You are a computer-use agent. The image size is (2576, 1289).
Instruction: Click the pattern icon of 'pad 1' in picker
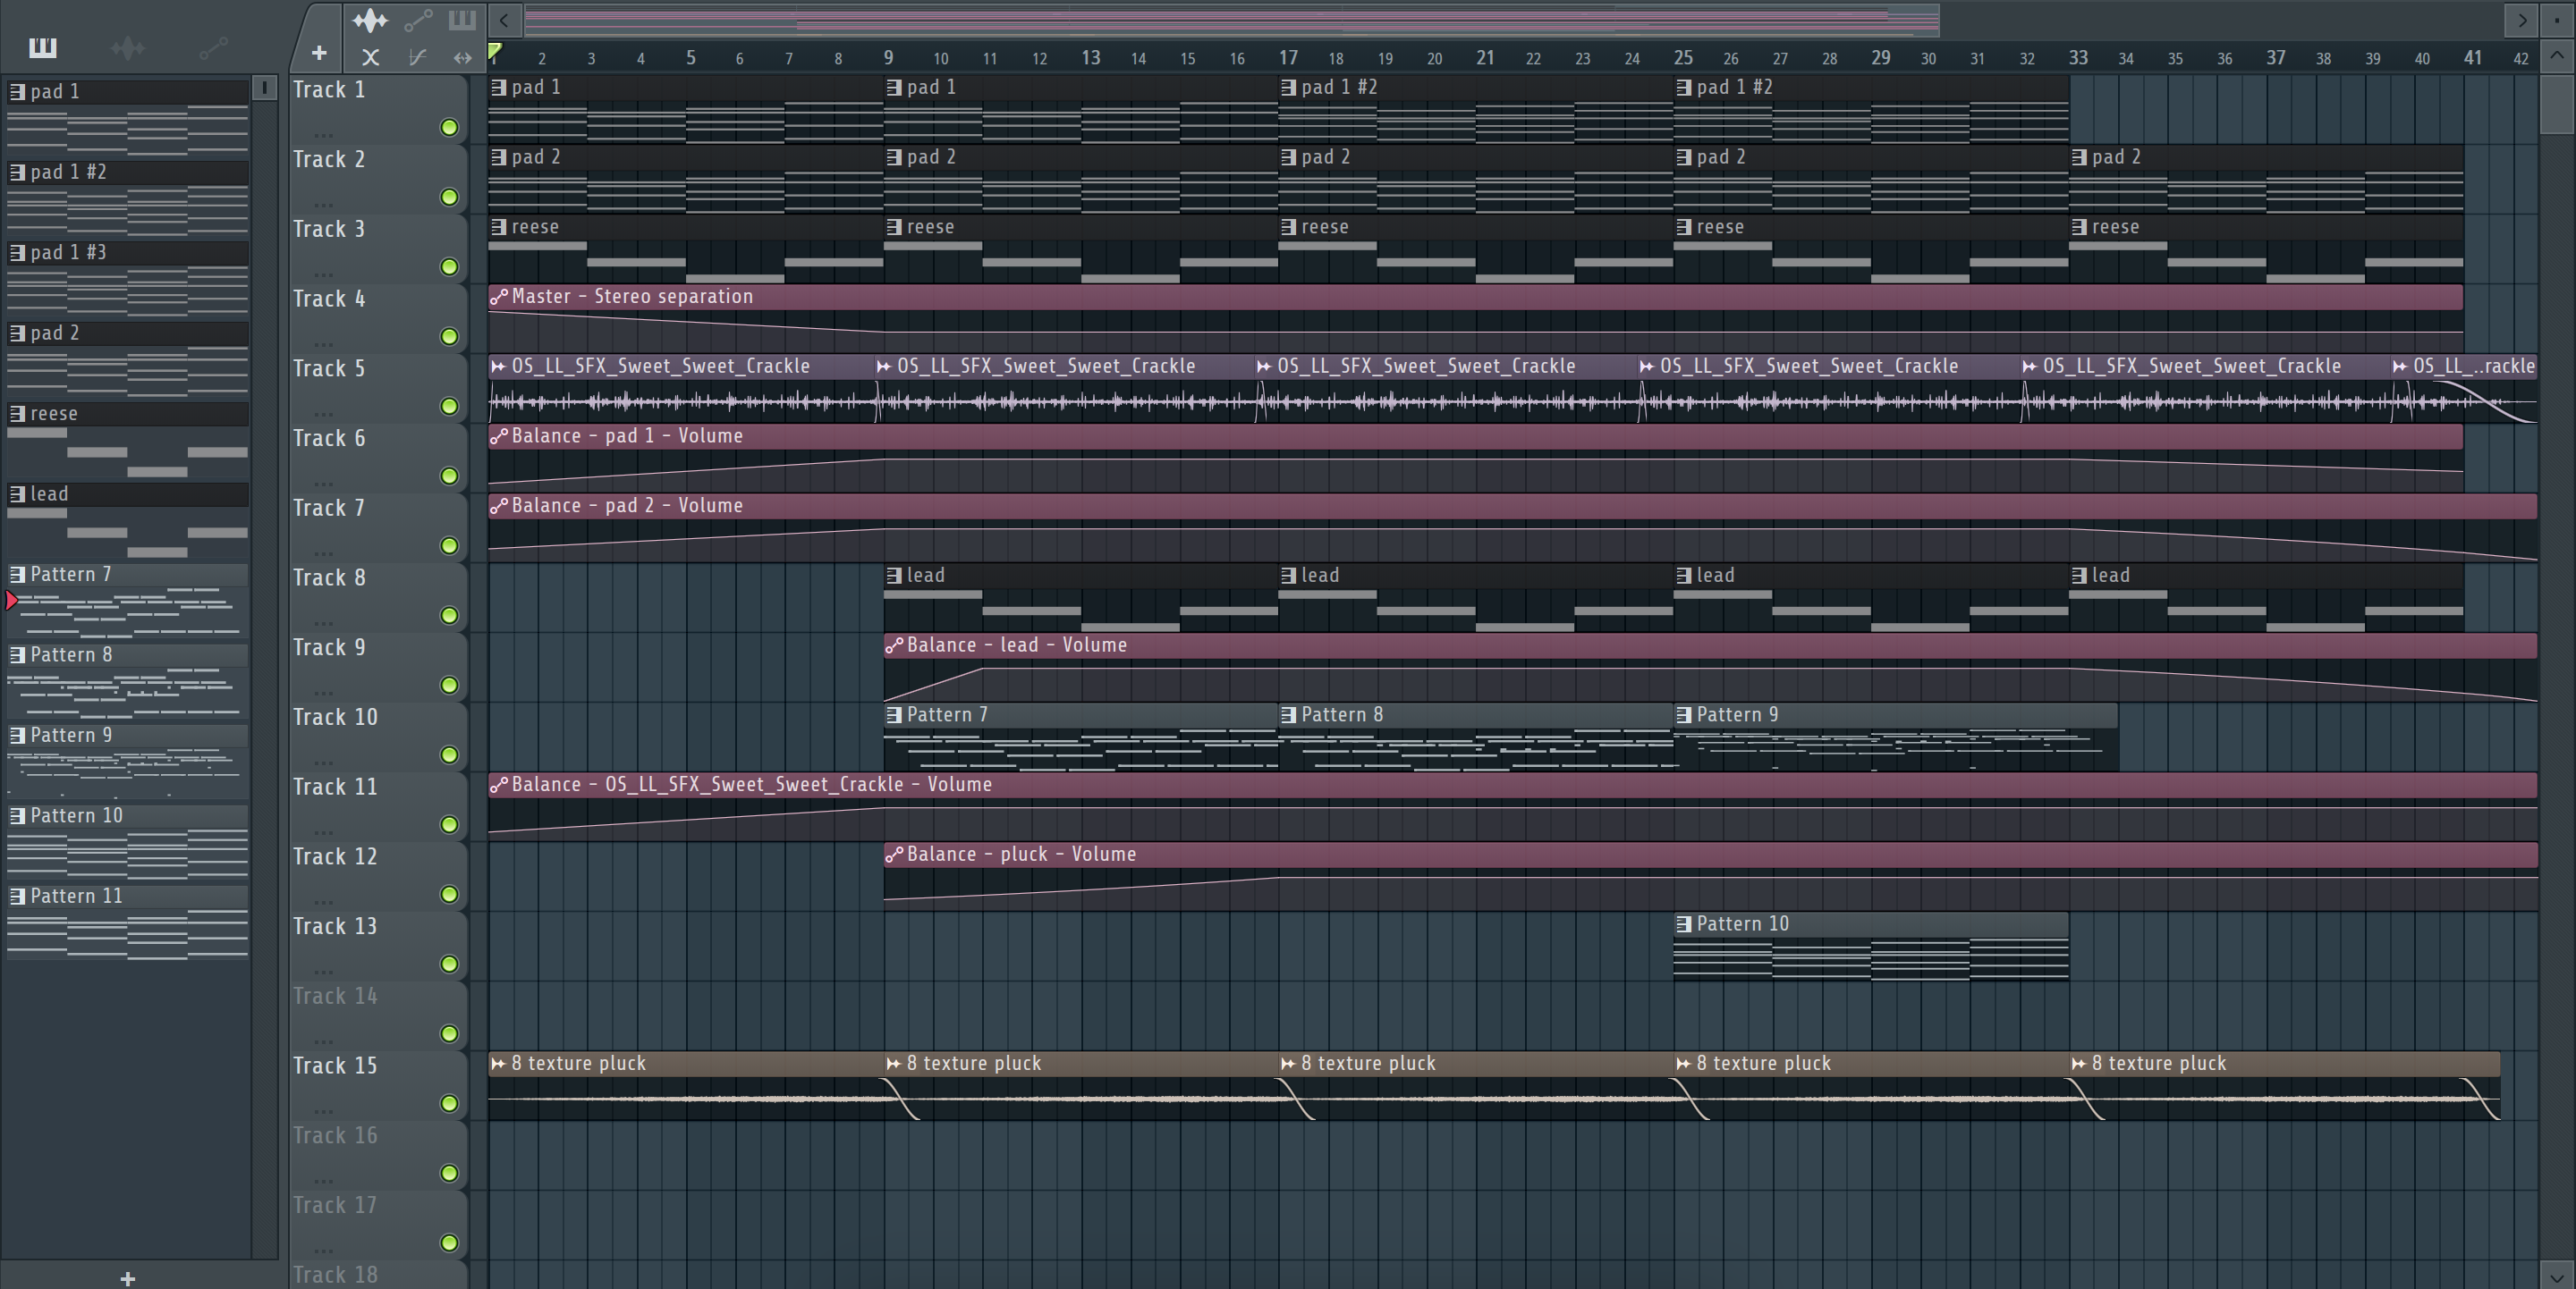(x=17, y=92)
